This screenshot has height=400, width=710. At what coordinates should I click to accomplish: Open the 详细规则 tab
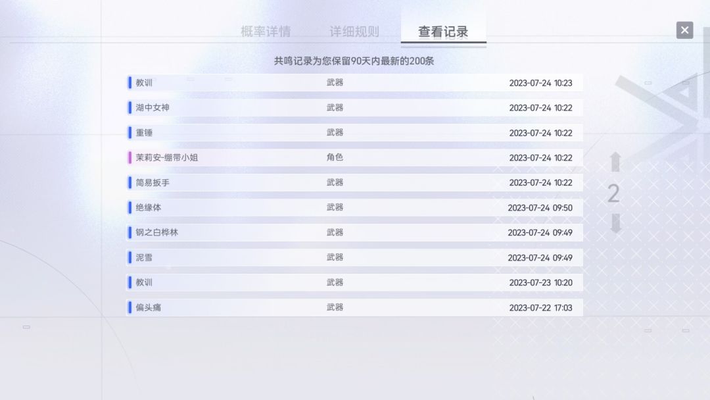(x=354, y=32)
